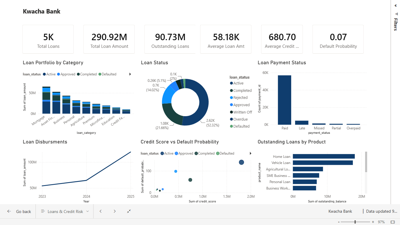Select Approved in the Loan Status legend
The height and width of the screenshot is (225, 400).
coord(240,105)
